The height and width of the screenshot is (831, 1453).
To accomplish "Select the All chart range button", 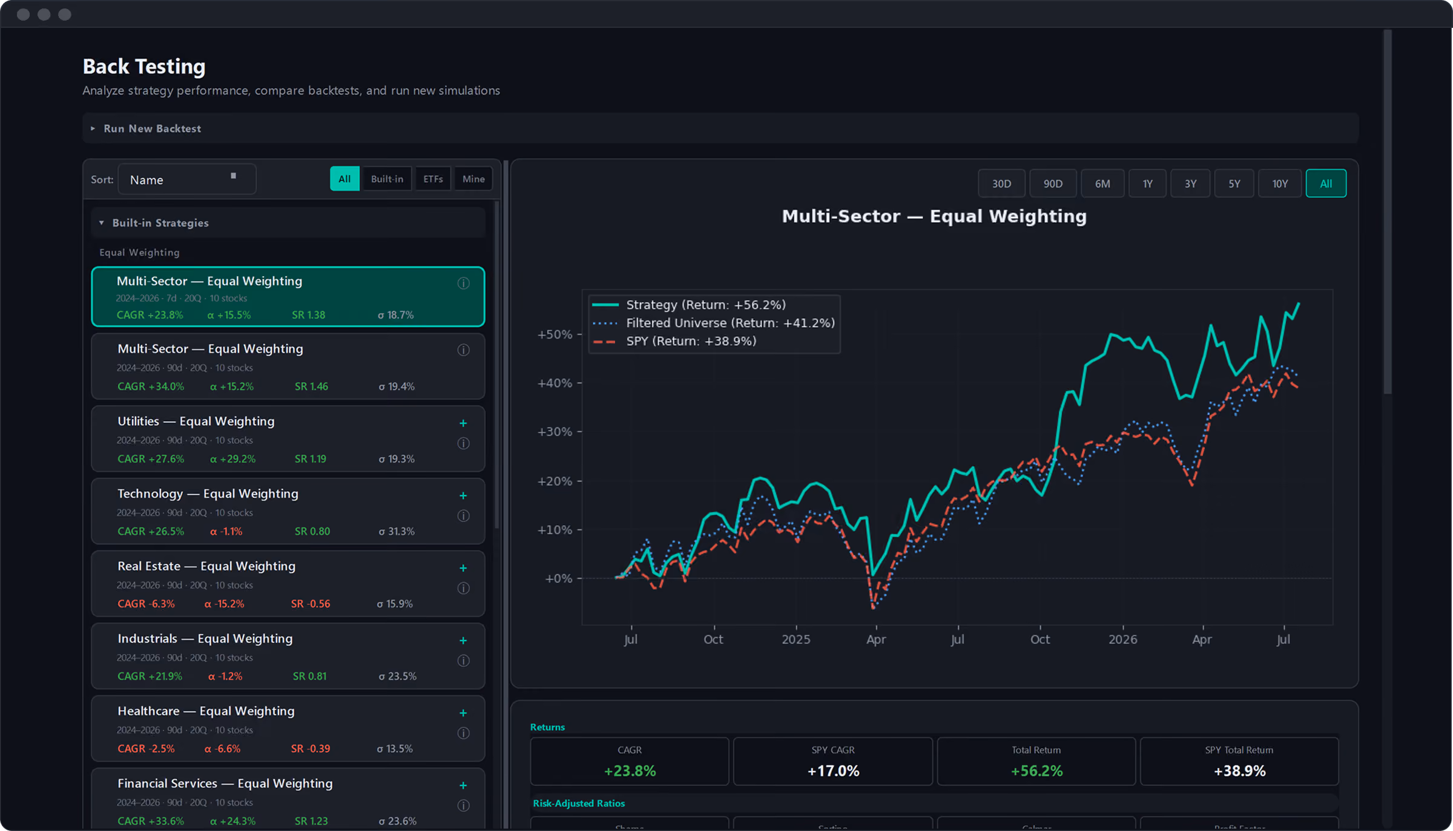I will pyautogui.click(x=1326, y=184).
